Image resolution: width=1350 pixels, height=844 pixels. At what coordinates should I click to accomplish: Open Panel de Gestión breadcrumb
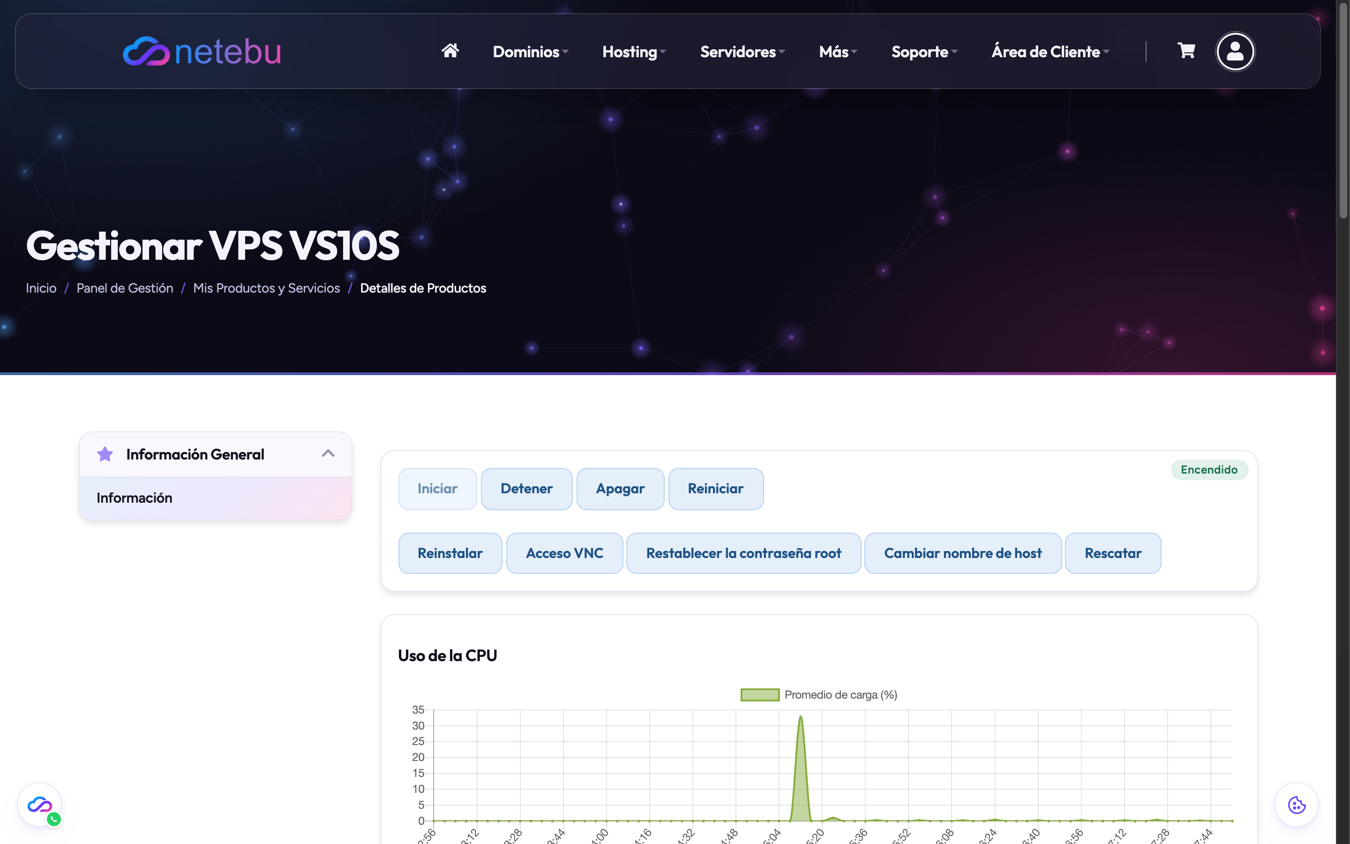pos(125,288)
